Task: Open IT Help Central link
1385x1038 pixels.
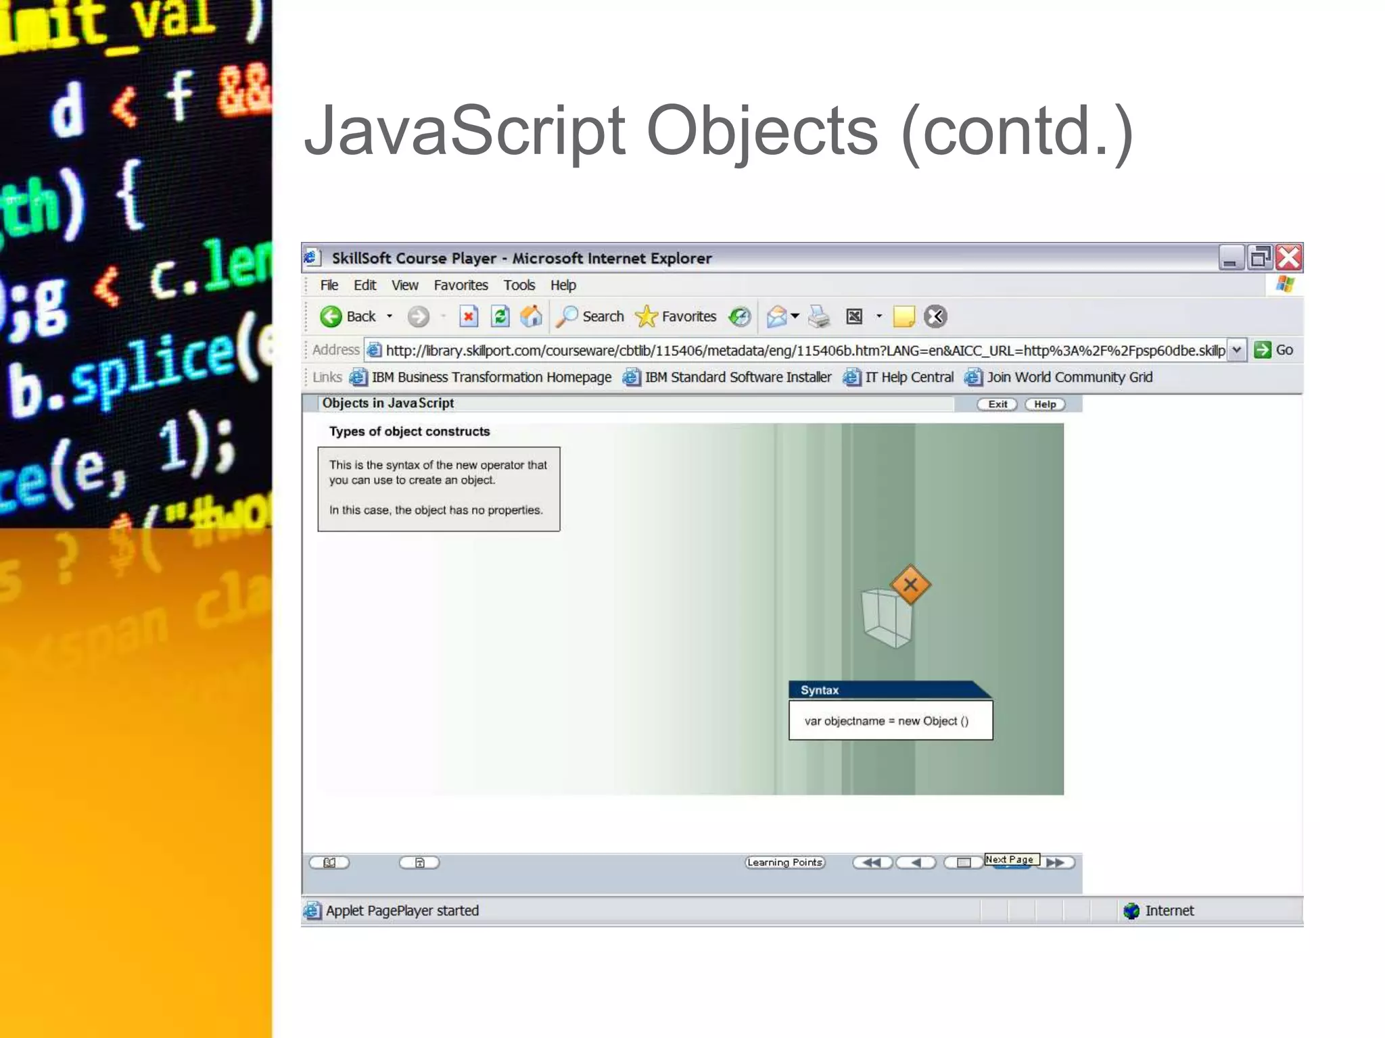Action: point(899,377)
